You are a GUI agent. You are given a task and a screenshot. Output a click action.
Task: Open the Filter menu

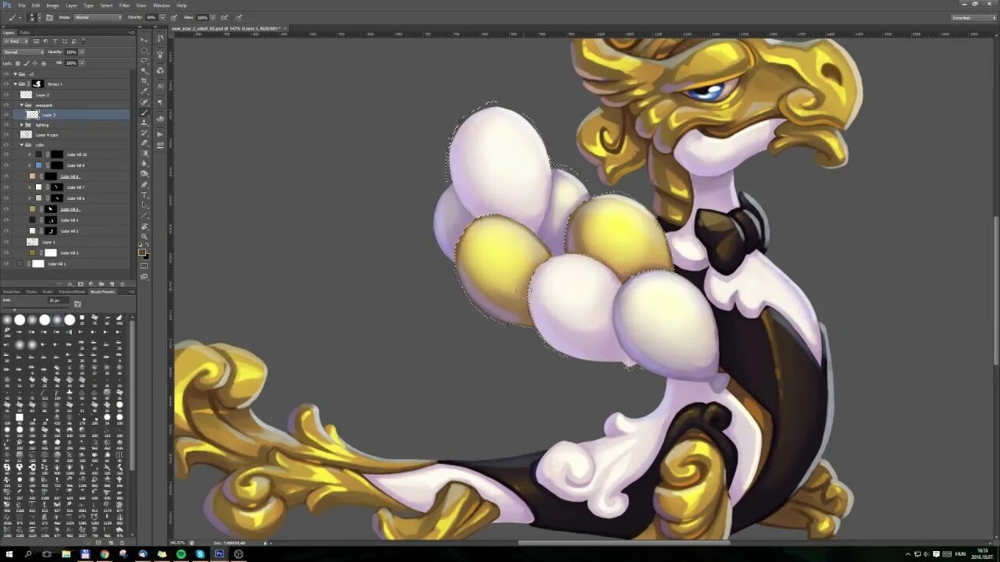(124, 5)
